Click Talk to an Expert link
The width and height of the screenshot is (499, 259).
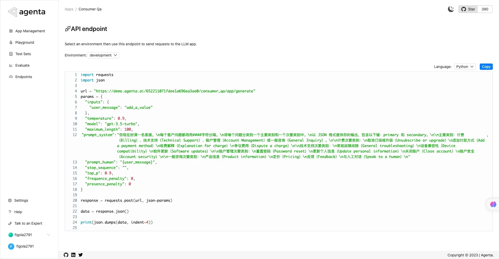pos(28,223)
